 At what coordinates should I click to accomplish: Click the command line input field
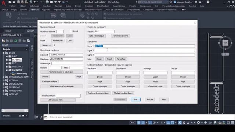pyautogui.click(x=139, y=117)
